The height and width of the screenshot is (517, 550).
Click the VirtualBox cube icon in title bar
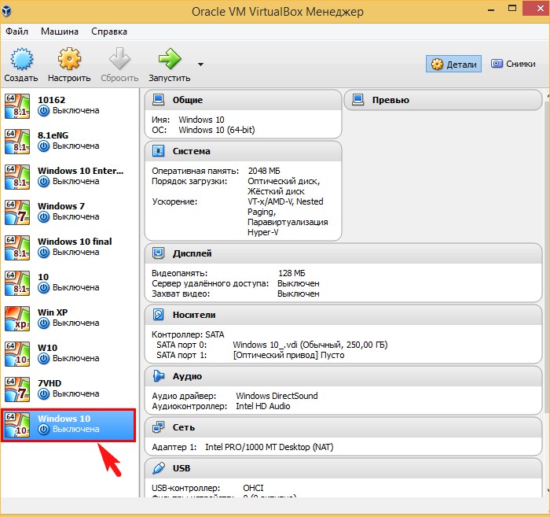click(x=6, y=10)
